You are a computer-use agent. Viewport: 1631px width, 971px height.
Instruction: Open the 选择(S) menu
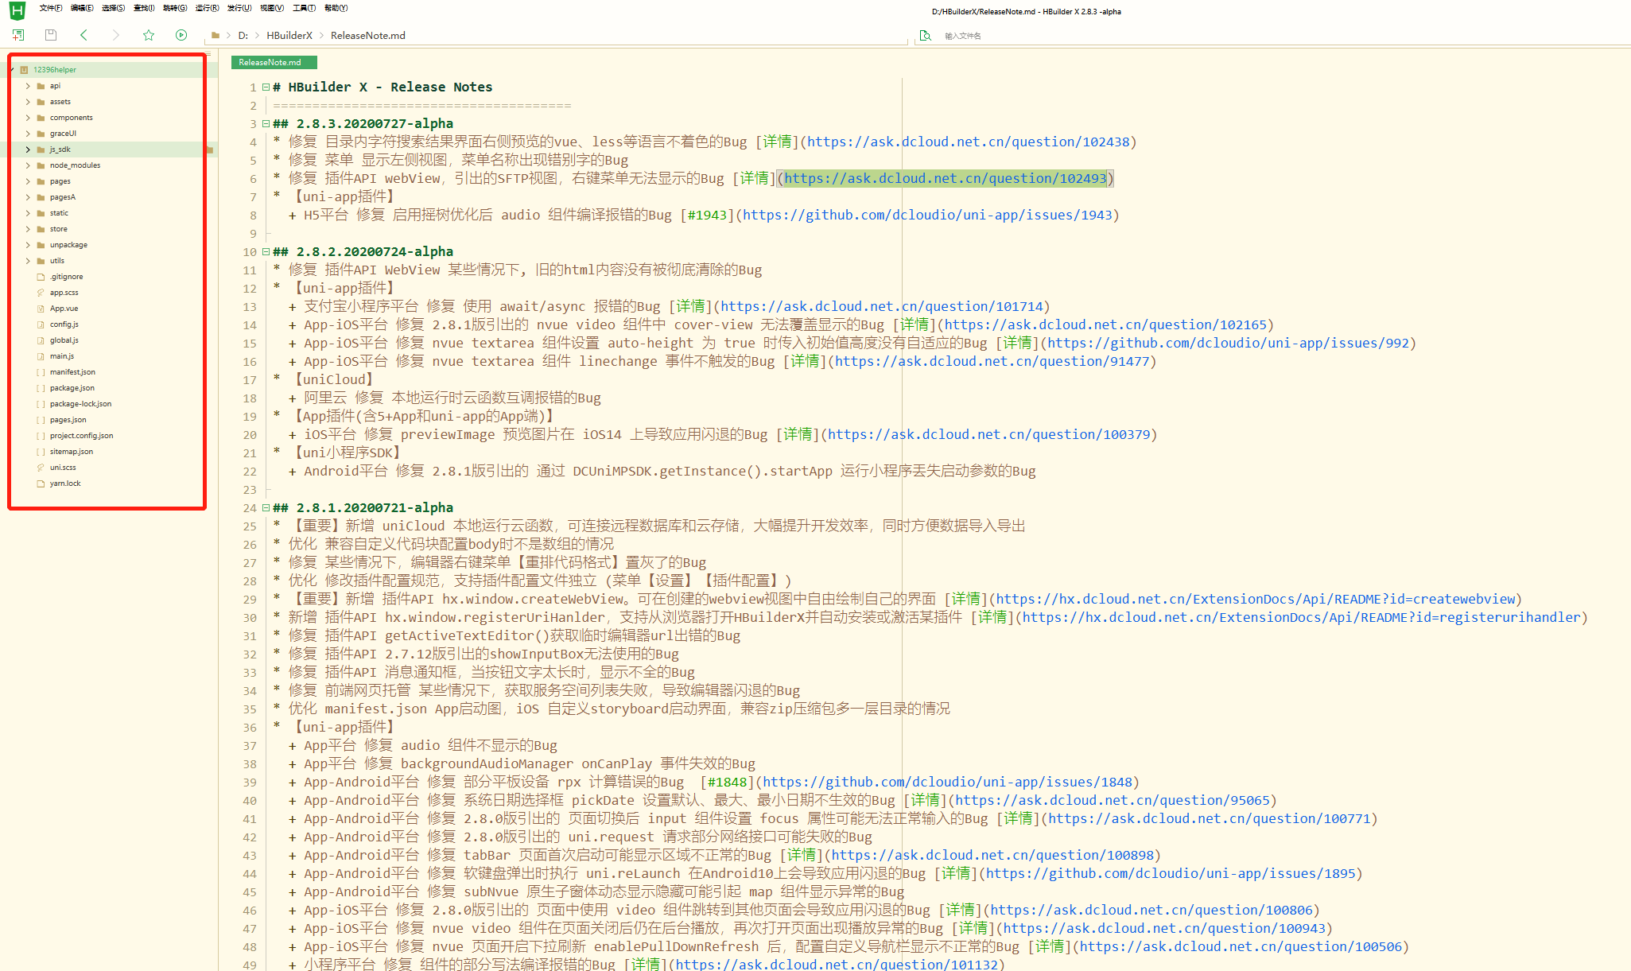(113, 8)
